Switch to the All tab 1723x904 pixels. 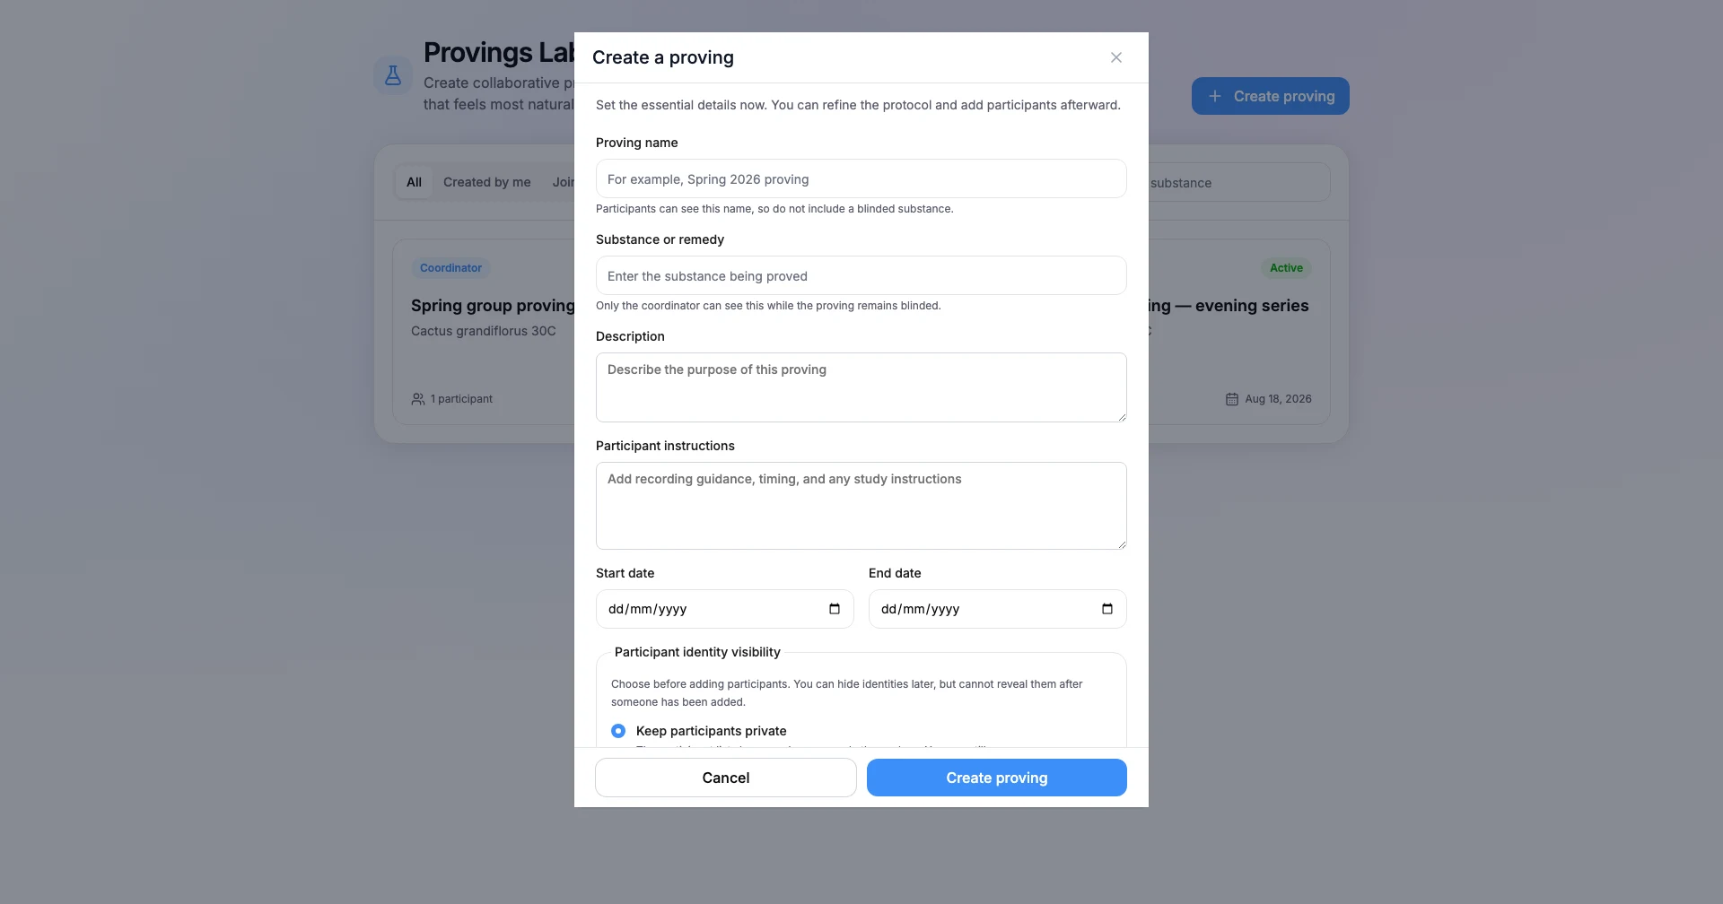pyautogui.click(x=414, y=182)
